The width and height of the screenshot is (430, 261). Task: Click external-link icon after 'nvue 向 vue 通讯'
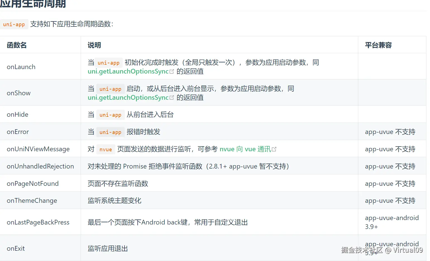274,149
